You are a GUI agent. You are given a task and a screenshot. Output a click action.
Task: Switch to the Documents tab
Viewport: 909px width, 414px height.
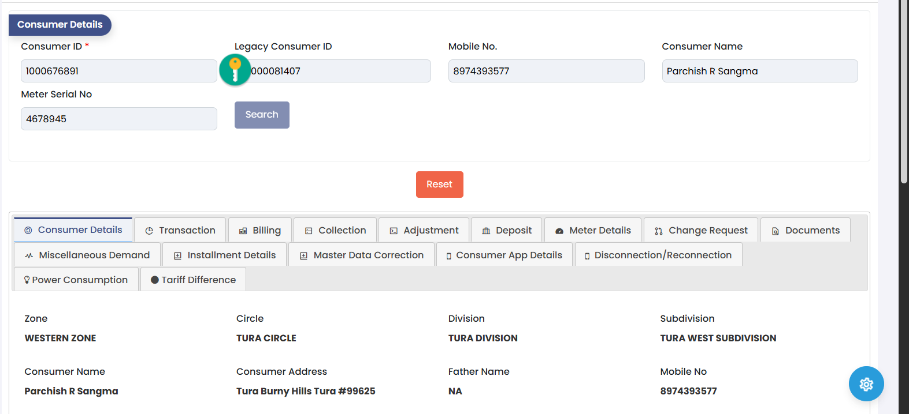[805, 231]
